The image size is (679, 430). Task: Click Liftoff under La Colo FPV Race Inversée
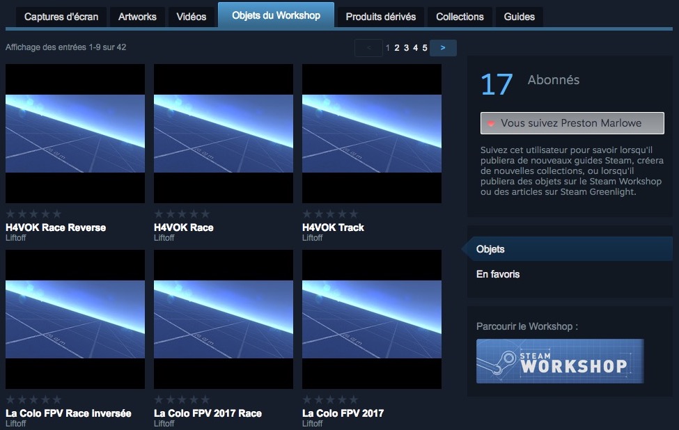tap(16, 424)
